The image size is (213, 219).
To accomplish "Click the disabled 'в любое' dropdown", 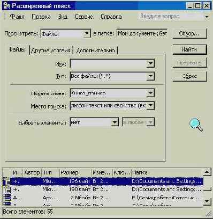I will (x=138, y=122).
